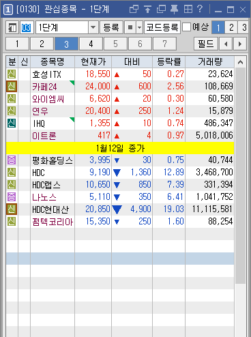Click the 이트론 volume 5,018,006
The height and width of the screenshot is (337, 251).
(214, 135)
